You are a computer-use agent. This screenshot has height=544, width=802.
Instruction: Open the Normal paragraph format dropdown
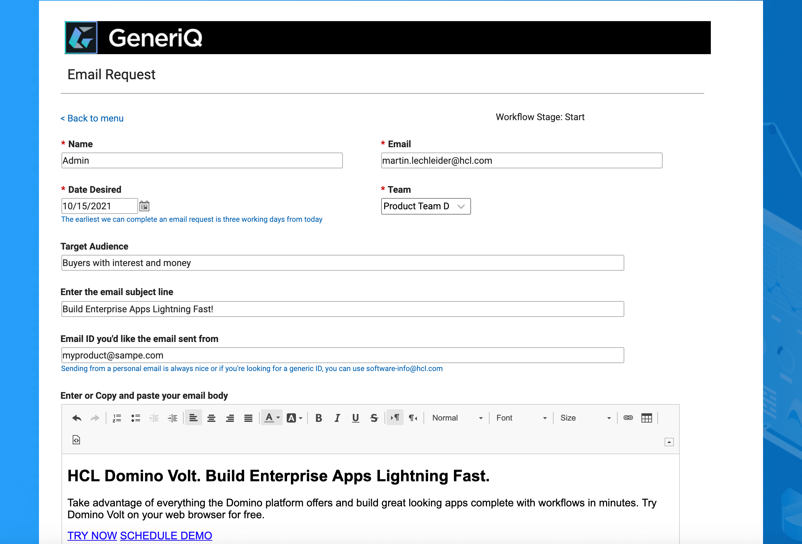coord(457,418)
